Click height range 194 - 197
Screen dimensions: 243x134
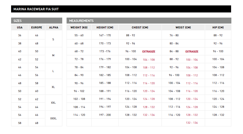[x=105, y=107]
